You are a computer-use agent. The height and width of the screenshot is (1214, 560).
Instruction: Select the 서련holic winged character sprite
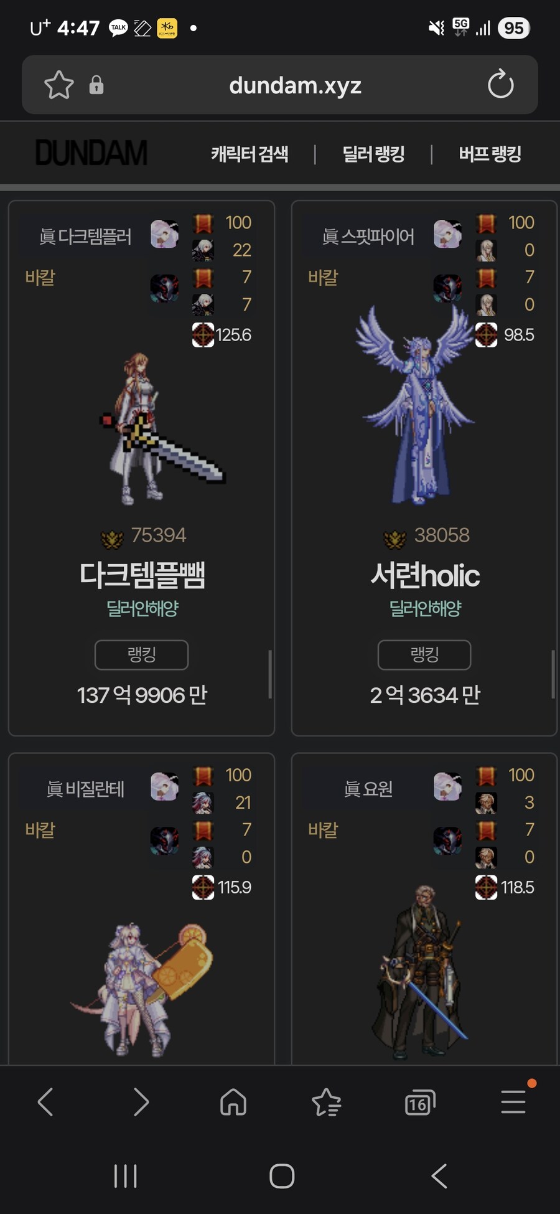point(415,405)
